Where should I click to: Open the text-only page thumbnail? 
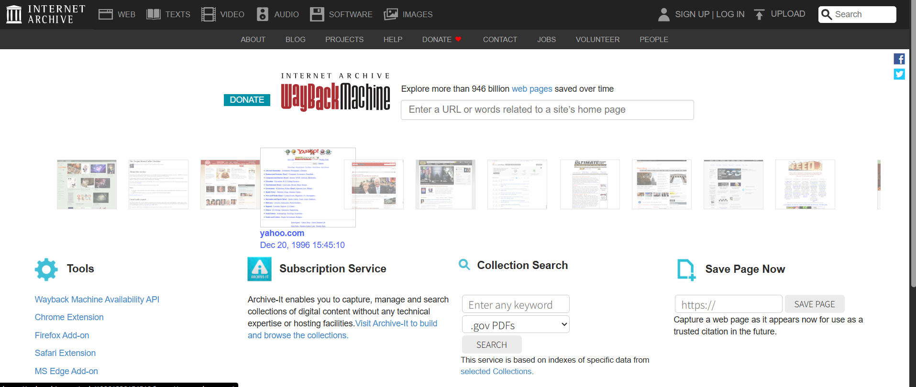pos(158,184)
